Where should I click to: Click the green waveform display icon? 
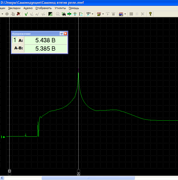(50, 14)
